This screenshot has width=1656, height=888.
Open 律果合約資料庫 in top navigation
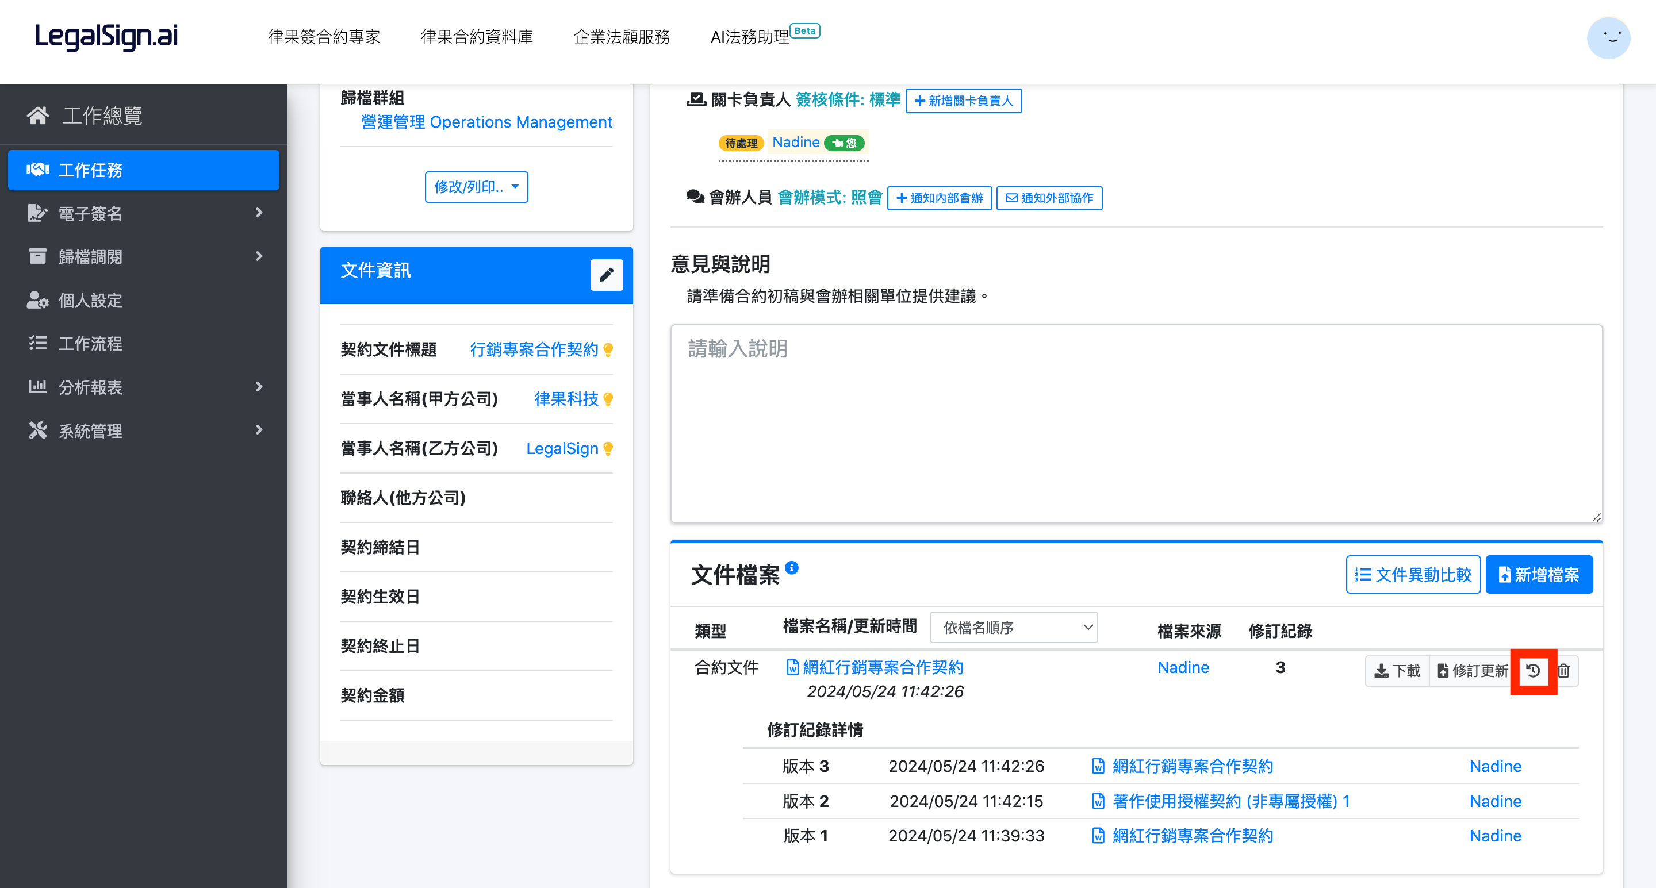click(x=477, y=37)
